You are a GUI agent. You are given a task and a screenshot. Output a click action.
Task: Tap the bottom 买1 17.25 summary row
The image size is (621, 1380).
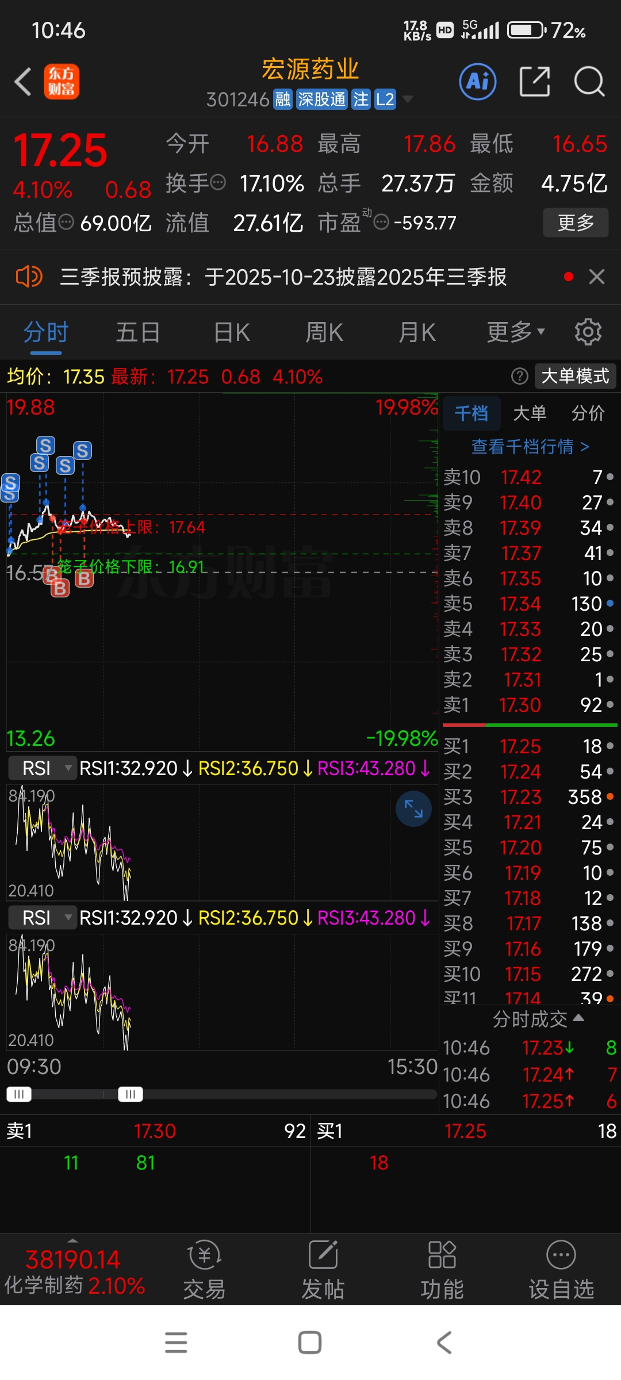pyautogui.click(x=466, y=1131)
